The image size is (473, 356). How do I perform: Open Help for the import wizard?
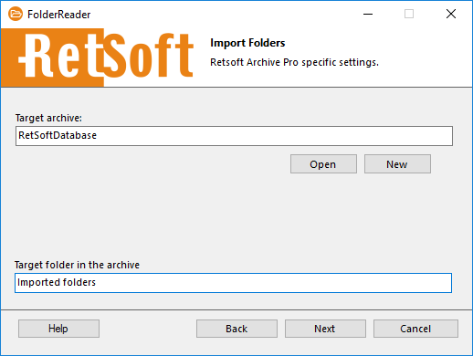[x=58, y=329]
